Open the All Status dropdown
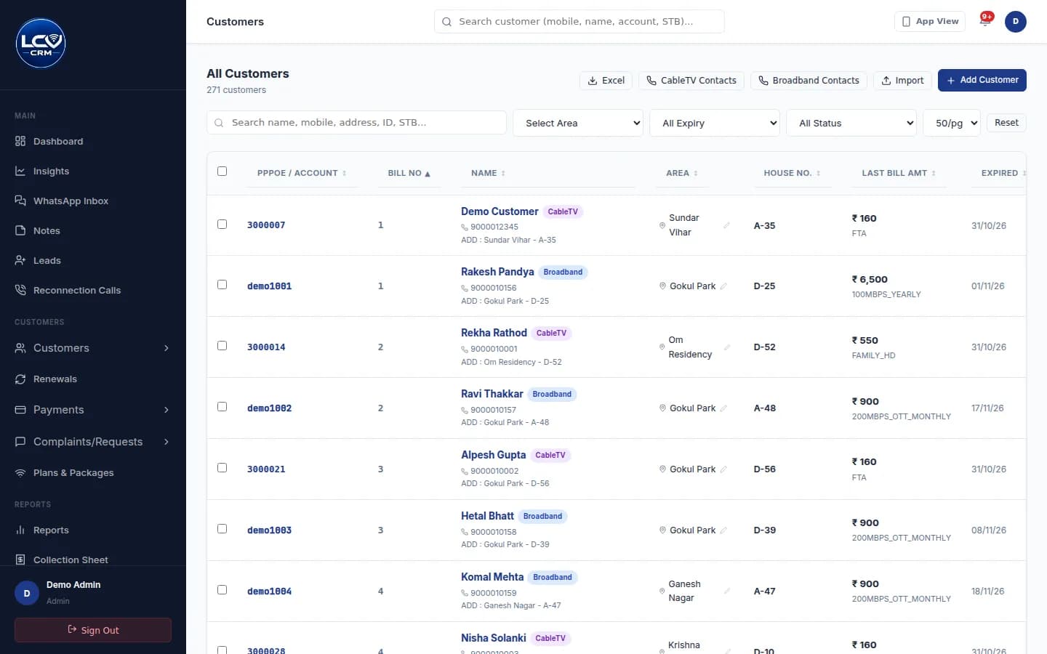 [851, 123]
